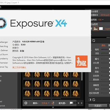Screen dimensions: 110x110
Task: Click the vertical scrollbar of thumbnail grid
Action: pyautogui.click(x=82, y=76)
